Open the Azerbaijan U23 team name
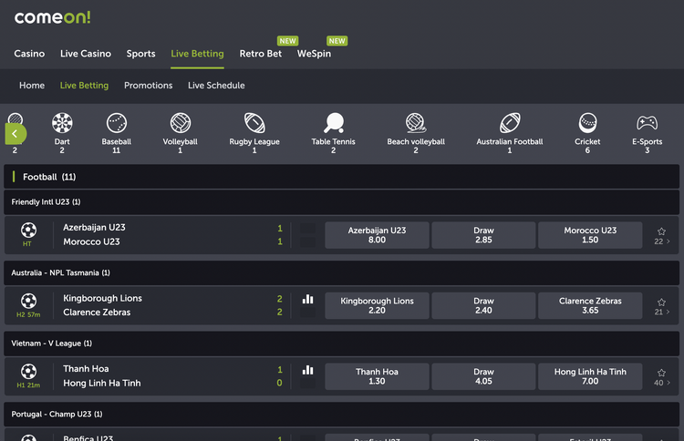Viewport: 684px width, 441px height. [94, 228]
